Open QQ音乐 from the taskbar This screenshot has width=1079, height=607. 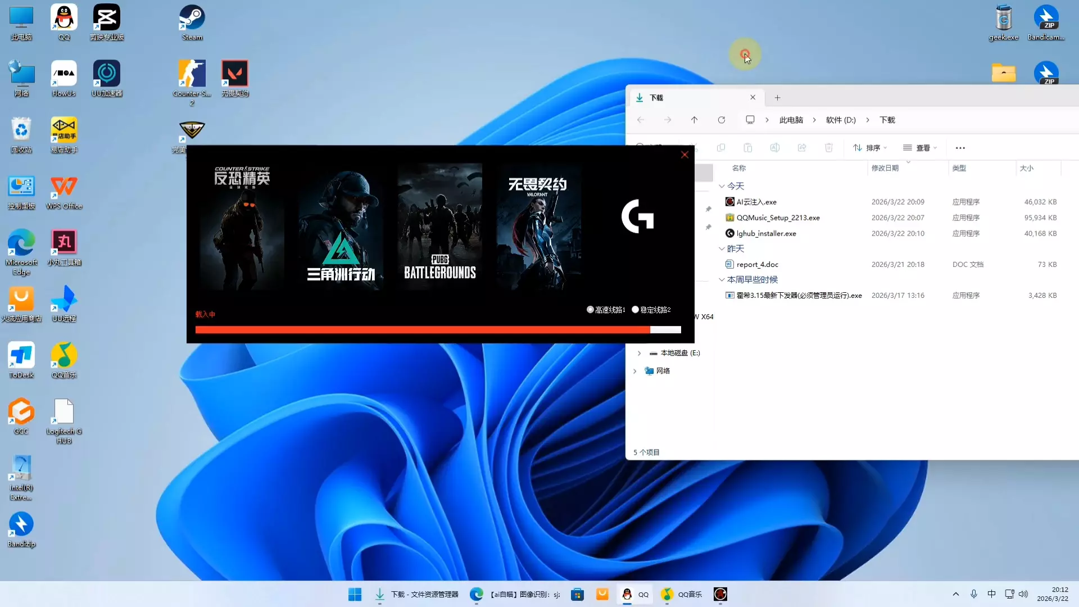click(x=681, y=594)
